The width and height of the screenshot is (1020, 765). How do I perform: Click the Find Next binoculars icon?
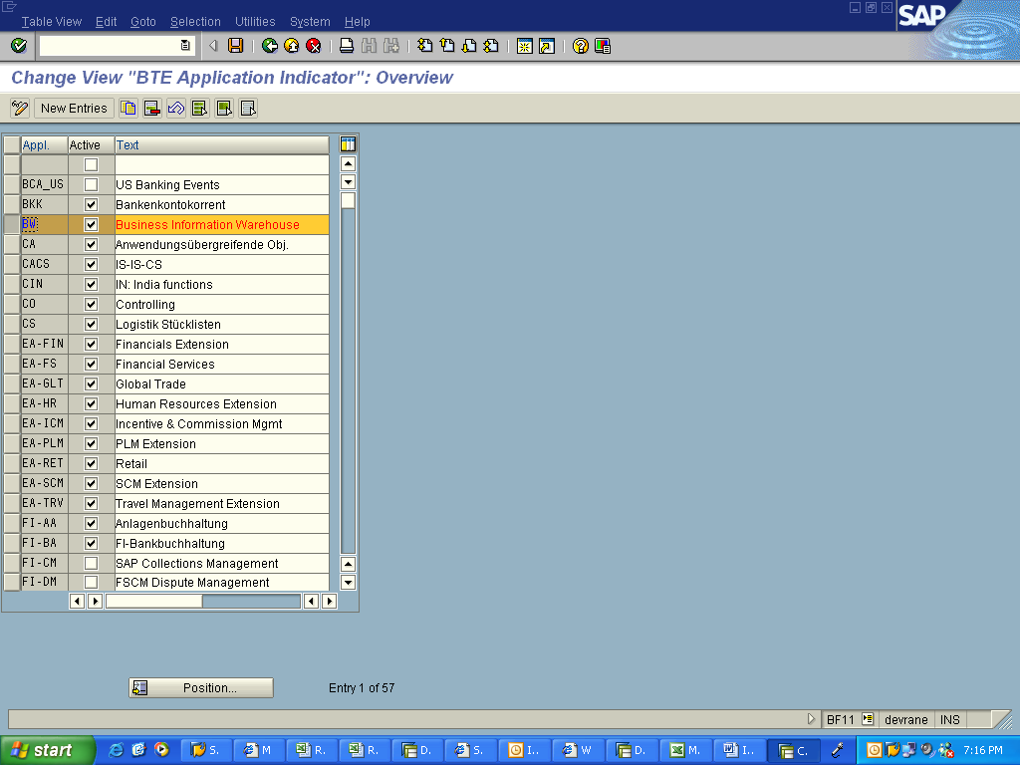click(390, 46)
